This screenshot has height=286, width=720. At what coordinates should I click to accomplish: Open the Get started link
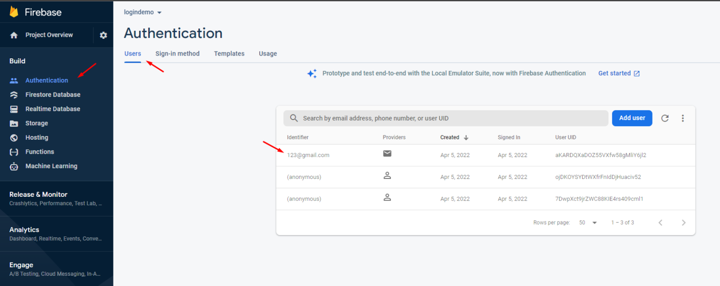pos(619,73)
